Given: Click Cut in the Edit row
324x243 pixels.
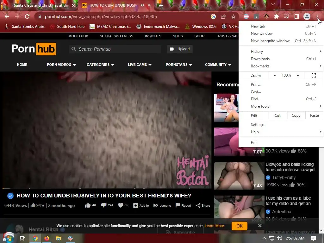Looking at the screenshot, I should (277, 115).
